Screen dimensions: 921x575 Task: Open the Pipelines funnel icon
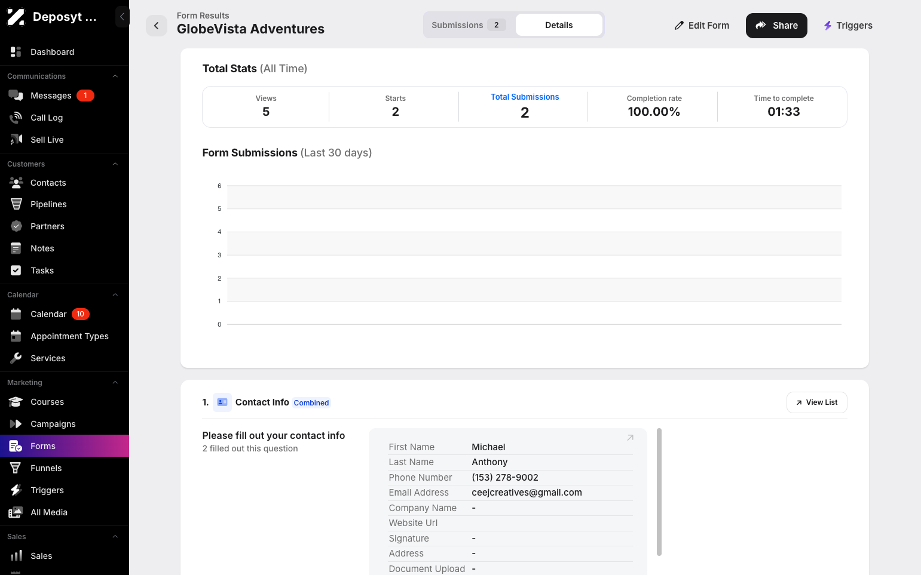click(16, 204)
